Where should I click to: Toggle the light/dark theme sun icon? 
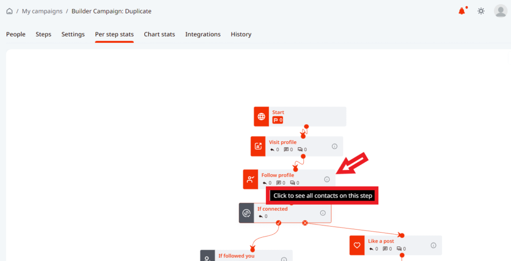tap(481, 11)
